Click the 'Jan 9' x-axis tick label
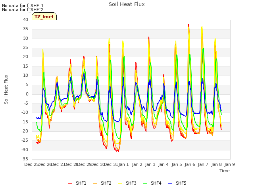254x191 pixels. coord(229,164)
